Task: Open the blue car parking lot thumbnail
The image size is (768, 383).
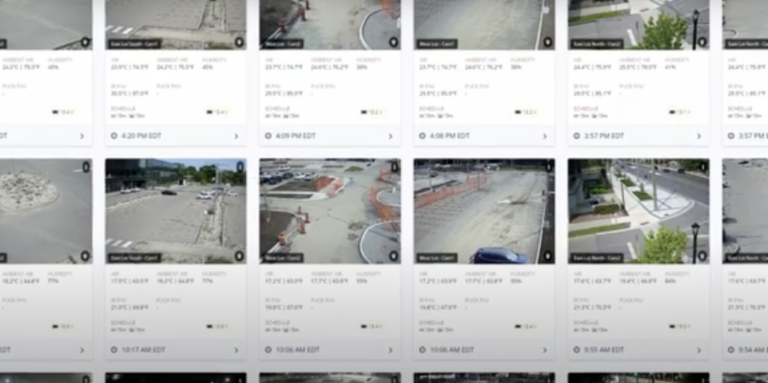Action: 484,210
